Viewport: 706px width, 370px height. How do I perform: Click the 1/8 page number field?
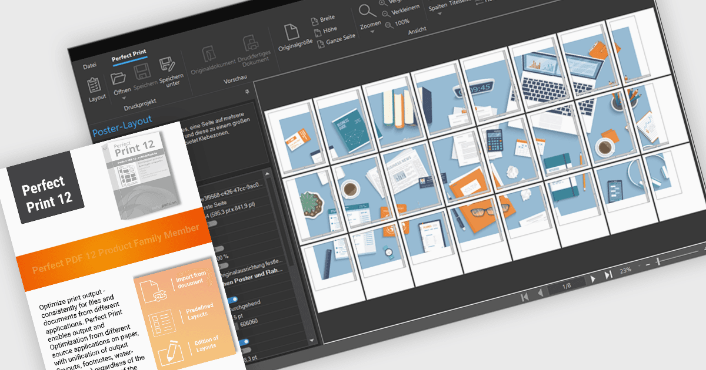567,286
